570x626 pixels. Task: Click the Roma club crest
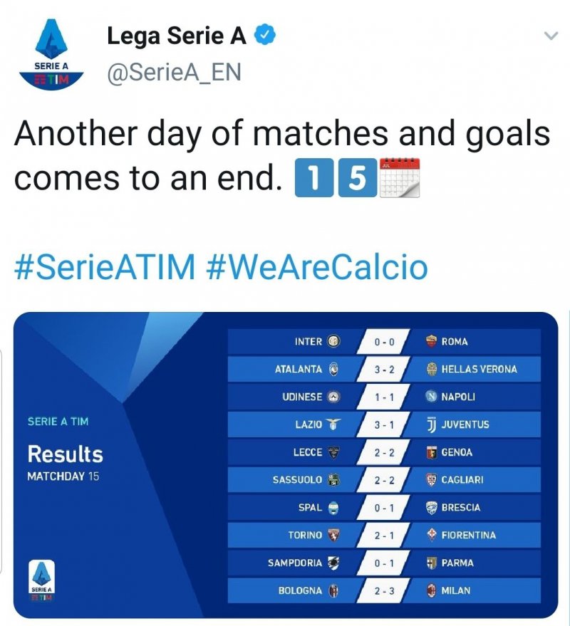[x=430, y=340]
